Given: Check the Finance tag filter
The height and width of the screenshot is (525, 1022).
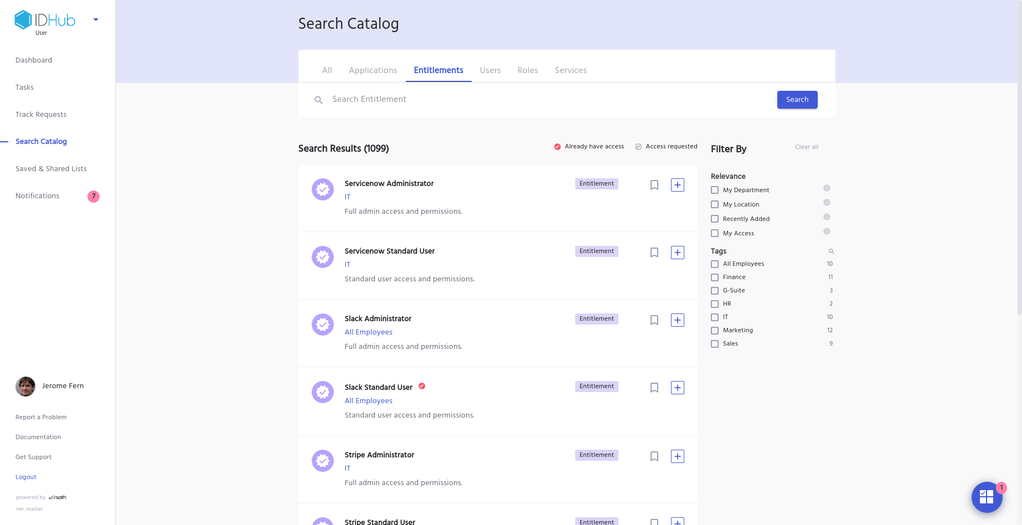Looking at the screenshot, I should pos(715,277).
